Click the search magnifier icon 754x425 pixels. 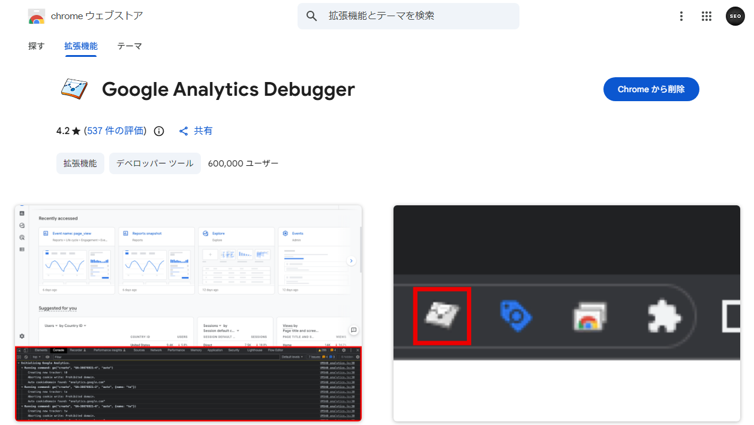point(311,16)
